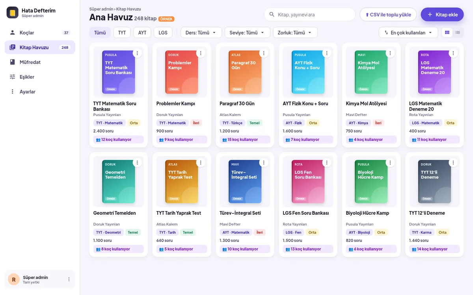Open more options on LGS Matematik Deneme 20 card
The width and height of the screenshot is (473, 295).
[x=453, y=53]
